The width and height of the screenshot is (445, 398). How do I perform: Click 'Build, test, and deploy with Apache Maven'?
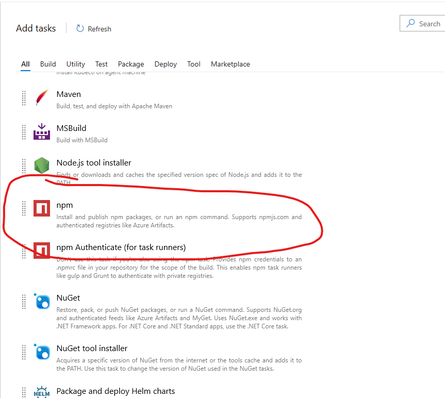coord(114,106)
